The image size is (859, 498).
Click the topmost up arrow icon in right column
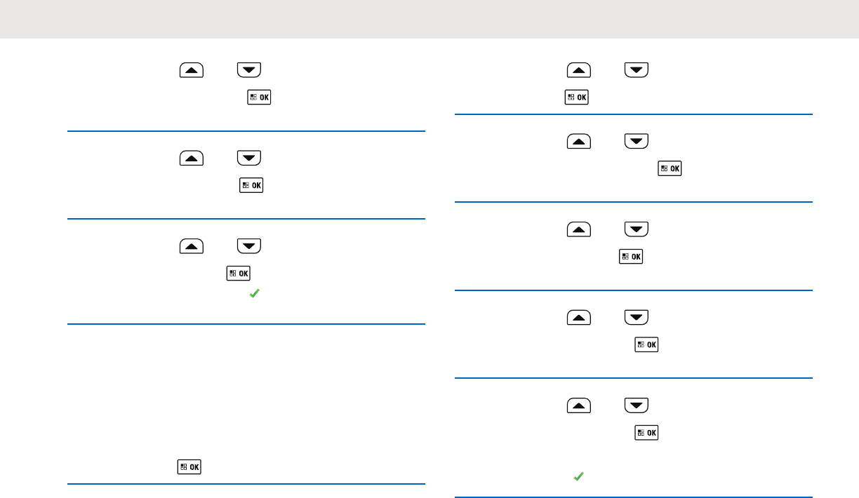point(579,70)
